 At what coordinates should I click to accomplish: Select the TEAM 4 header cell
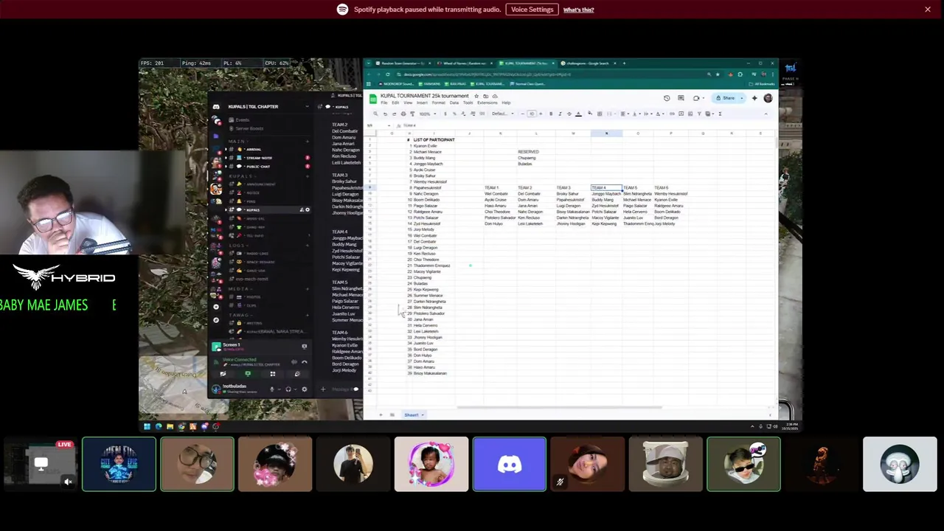[606, 187]
